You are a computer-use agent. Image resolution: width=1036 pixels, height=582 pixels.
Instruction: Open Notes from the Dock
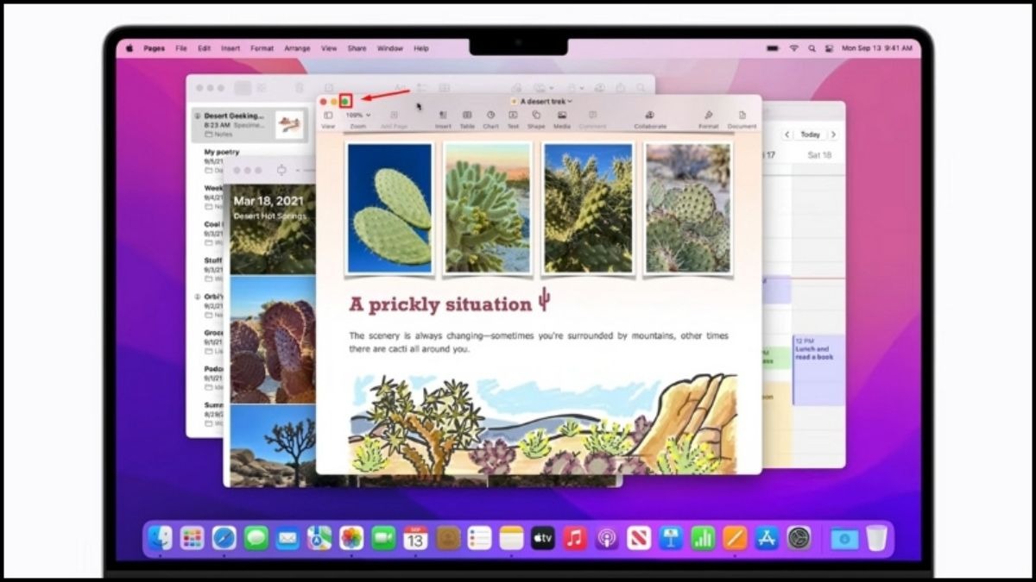511,538
